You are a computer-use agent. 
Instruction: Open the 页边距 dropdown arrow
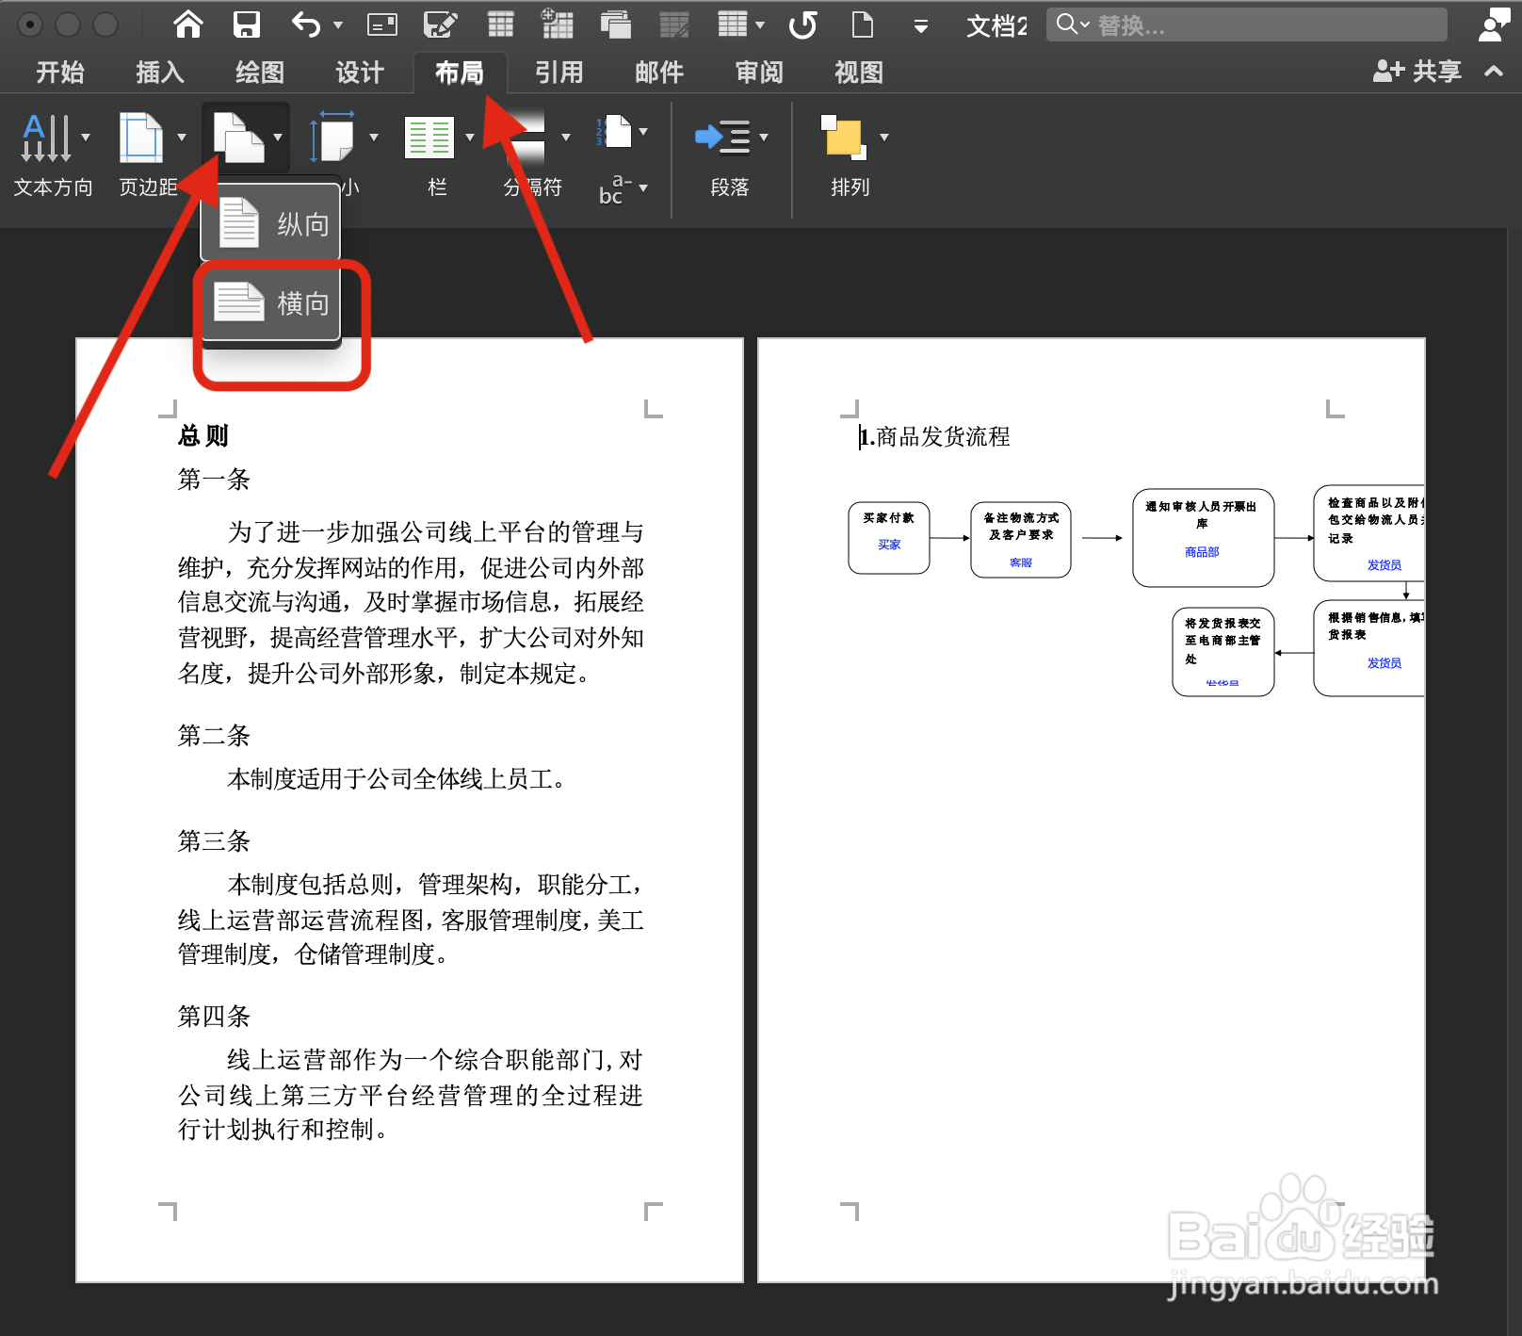(x=182, y=138)
